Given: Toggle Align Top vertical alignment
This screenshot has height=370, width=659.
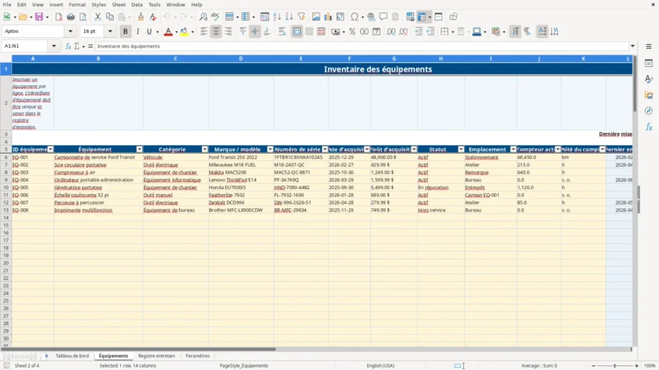Looking at the screenshot, I should point(243,31).
